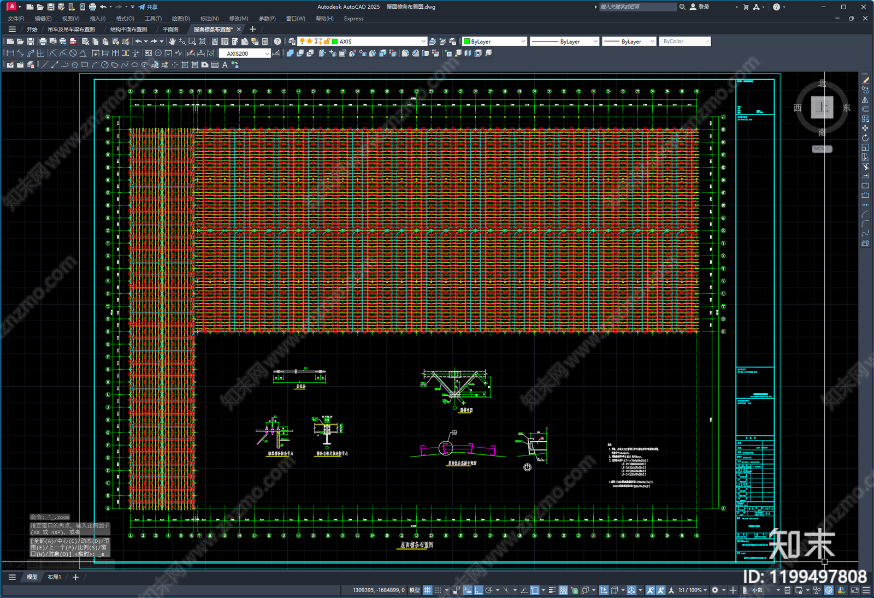Select the Polygon drawing tool
The image size is (874, 598).
75,64
